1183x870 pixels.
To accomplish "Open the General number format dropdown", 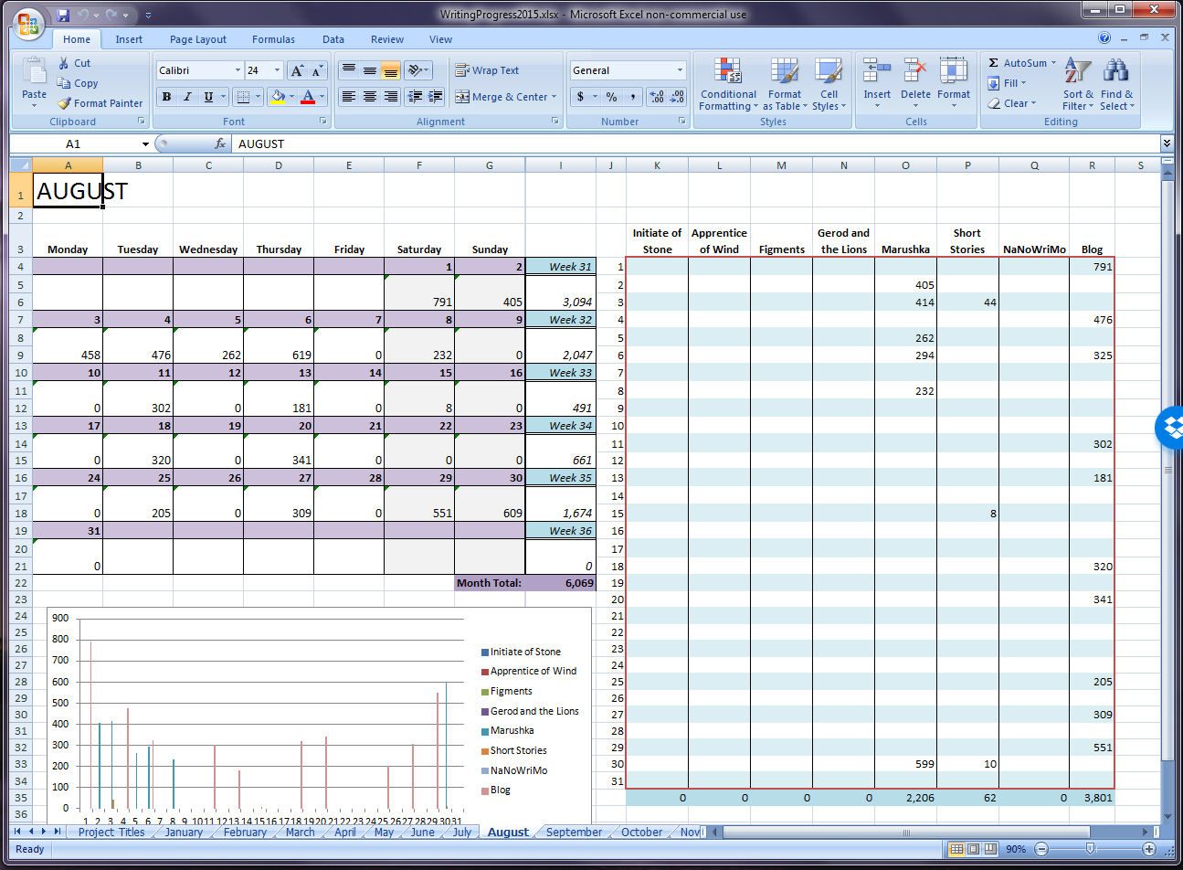I will coord(680,70).
